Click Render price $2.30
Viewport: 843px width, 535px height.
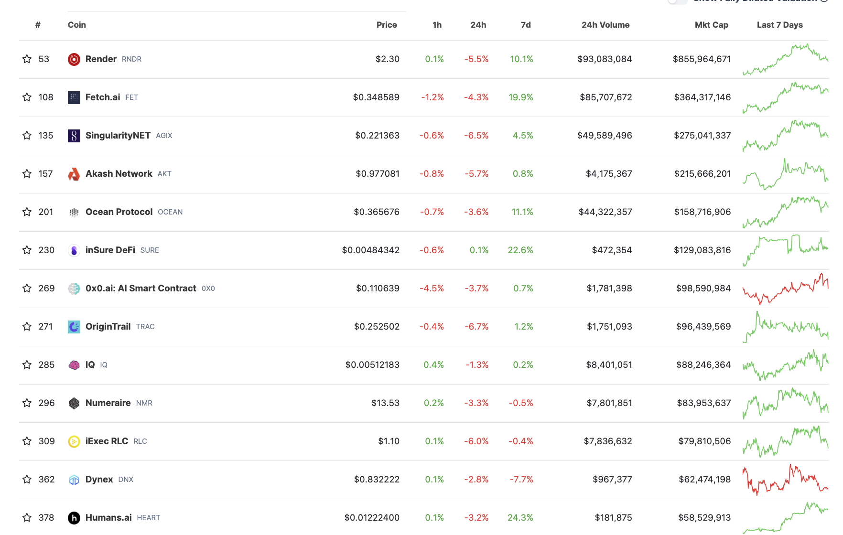(388, 59)
